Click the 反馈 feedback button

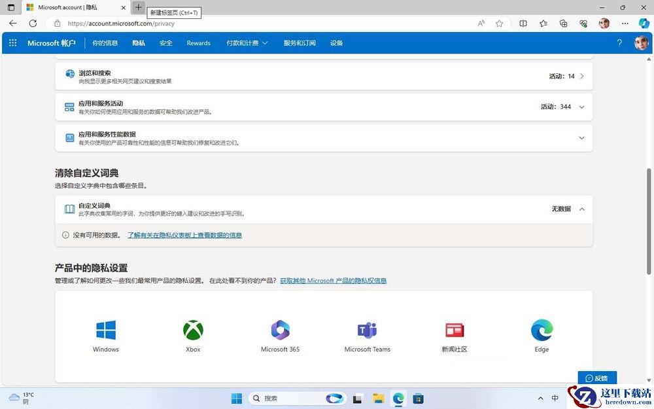(x=597, y=378)
